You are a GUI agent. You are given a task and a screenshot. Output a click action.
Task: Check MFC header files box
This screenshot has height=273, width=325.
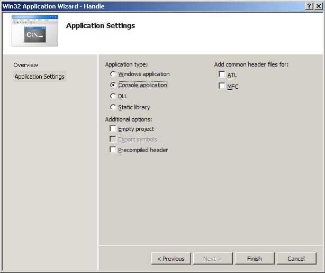[x=222, y=86]
